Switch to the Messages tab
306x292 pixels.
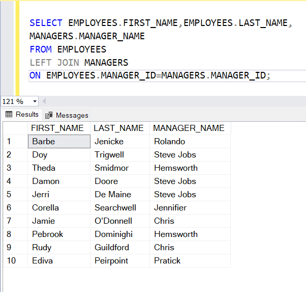coord(67,115)
